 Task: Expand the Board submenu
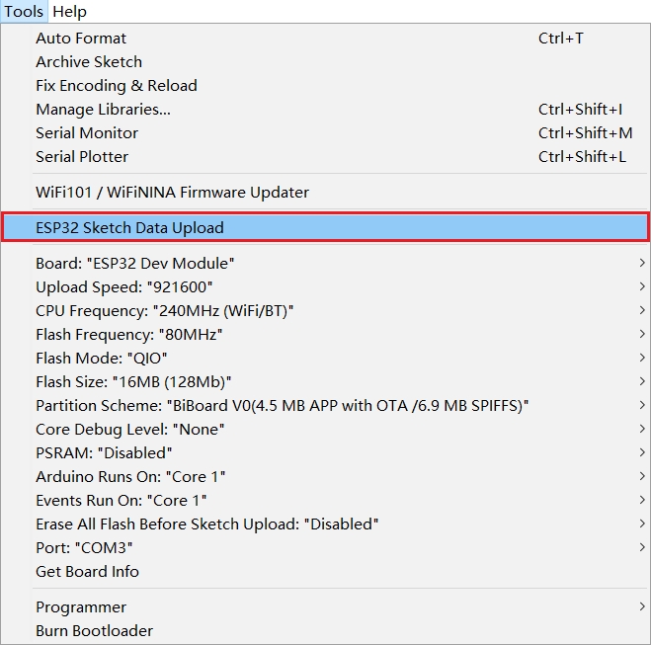135,264
